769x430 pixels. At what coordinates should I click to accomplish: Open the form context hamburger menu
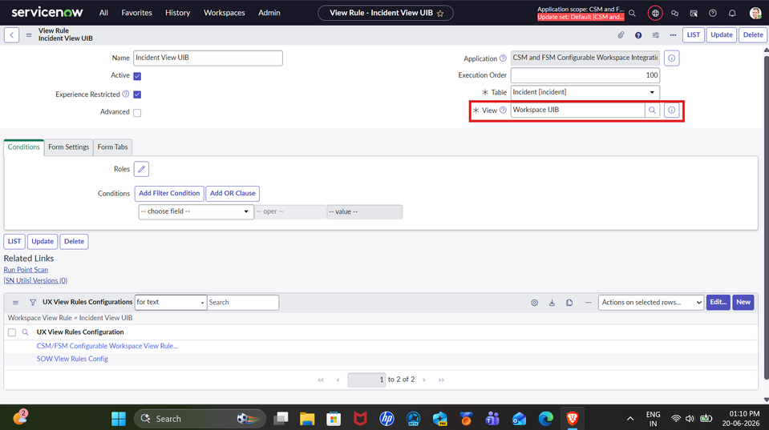click(29, 34)
